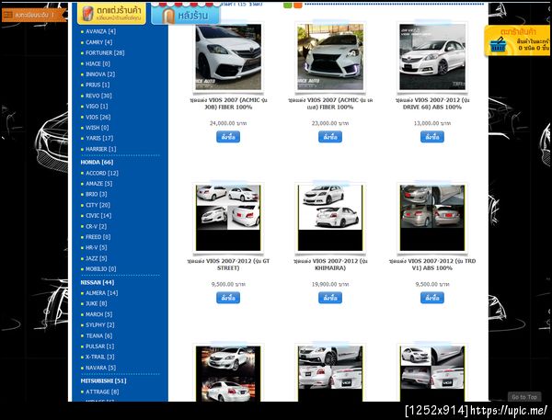
Task: Open the KHIMAIRA product photo
Action: [330, 218]
